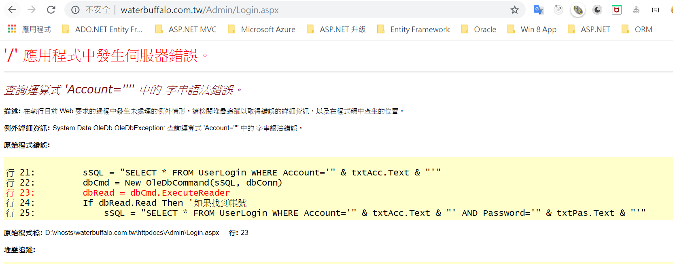Go back to the previous page
Screen dimensions: 673x264
tap(12, 10)
